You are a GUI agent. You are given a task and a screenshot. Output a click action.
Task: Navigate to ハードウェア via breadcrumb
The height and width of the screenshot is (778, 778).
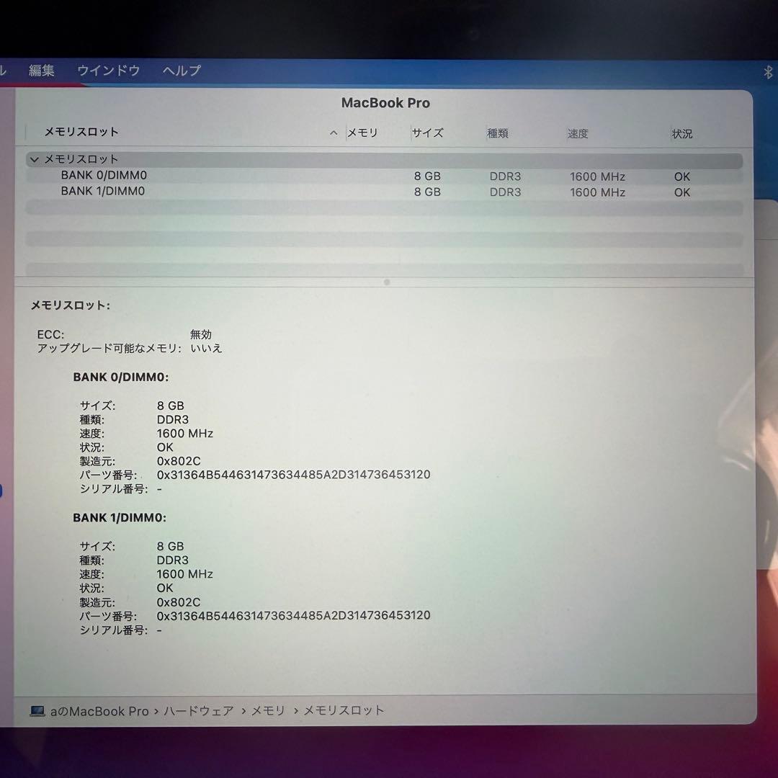(199, 710)
